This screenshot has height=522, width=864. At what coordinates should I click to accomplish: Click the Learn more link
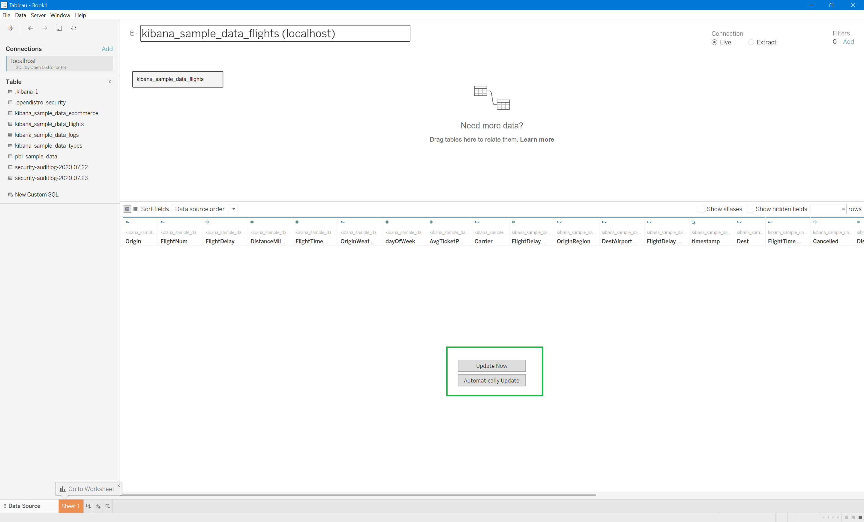click(x=537, y=139)
